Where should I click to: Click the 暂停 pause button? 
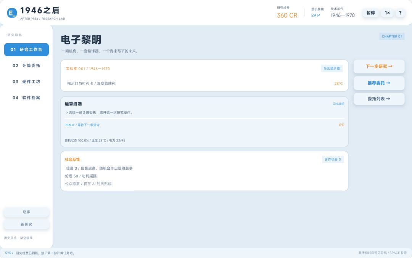click(370, 13)
